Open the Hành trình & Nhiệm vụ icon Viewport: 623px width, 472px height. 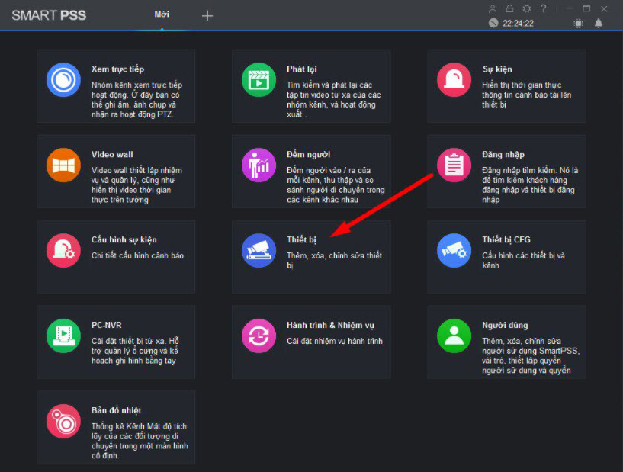[x=259, y=336]
